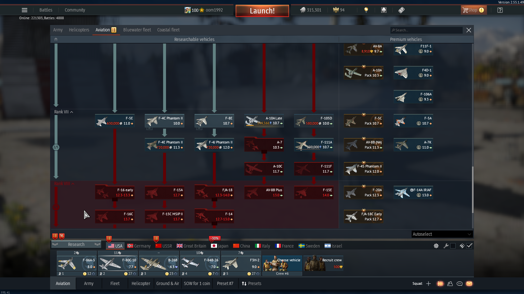Switch to the Coastal fleet tab
This screenshot has width=524, height=294.
[168, 30]
